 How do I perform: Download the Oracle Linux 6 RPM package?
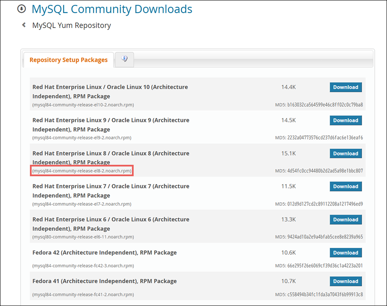(x=345, y=220)
